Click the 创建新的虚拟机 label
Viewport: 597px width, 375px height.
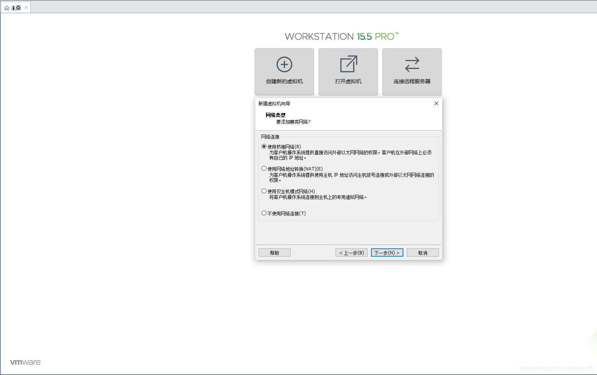click(x=284, y=81)
